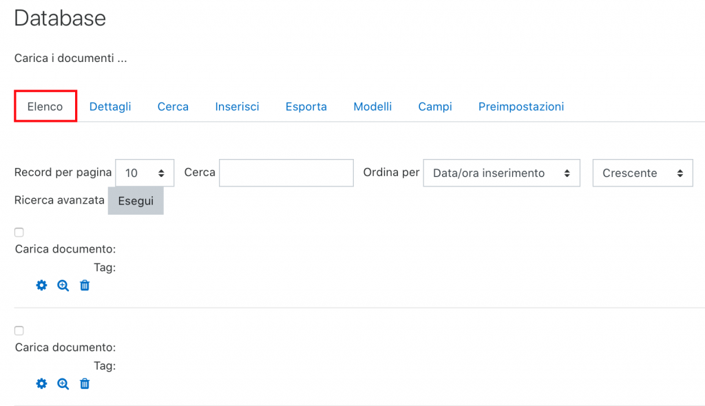Switch to the Esporta tab
The height and width of the screenshot is (406, 705).
[306, 107]
